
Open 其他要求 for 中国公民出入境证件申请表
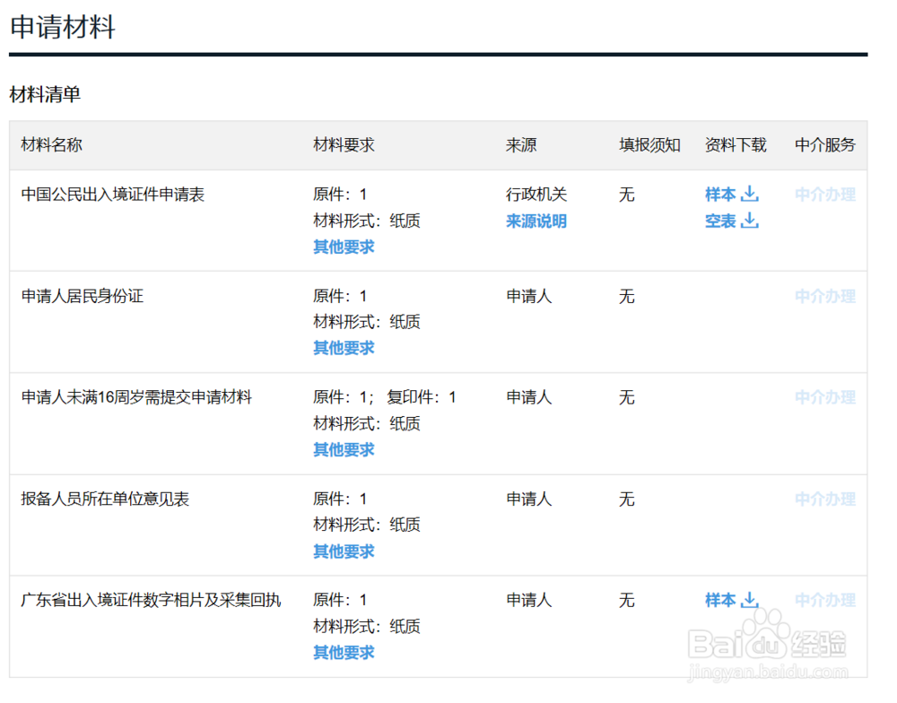point(342,247)
